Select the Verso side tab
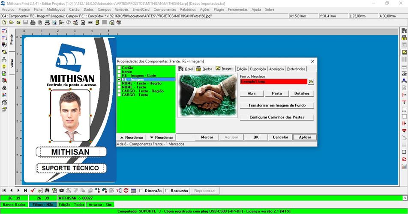408x214 pixels. click(x=12, y=63)
